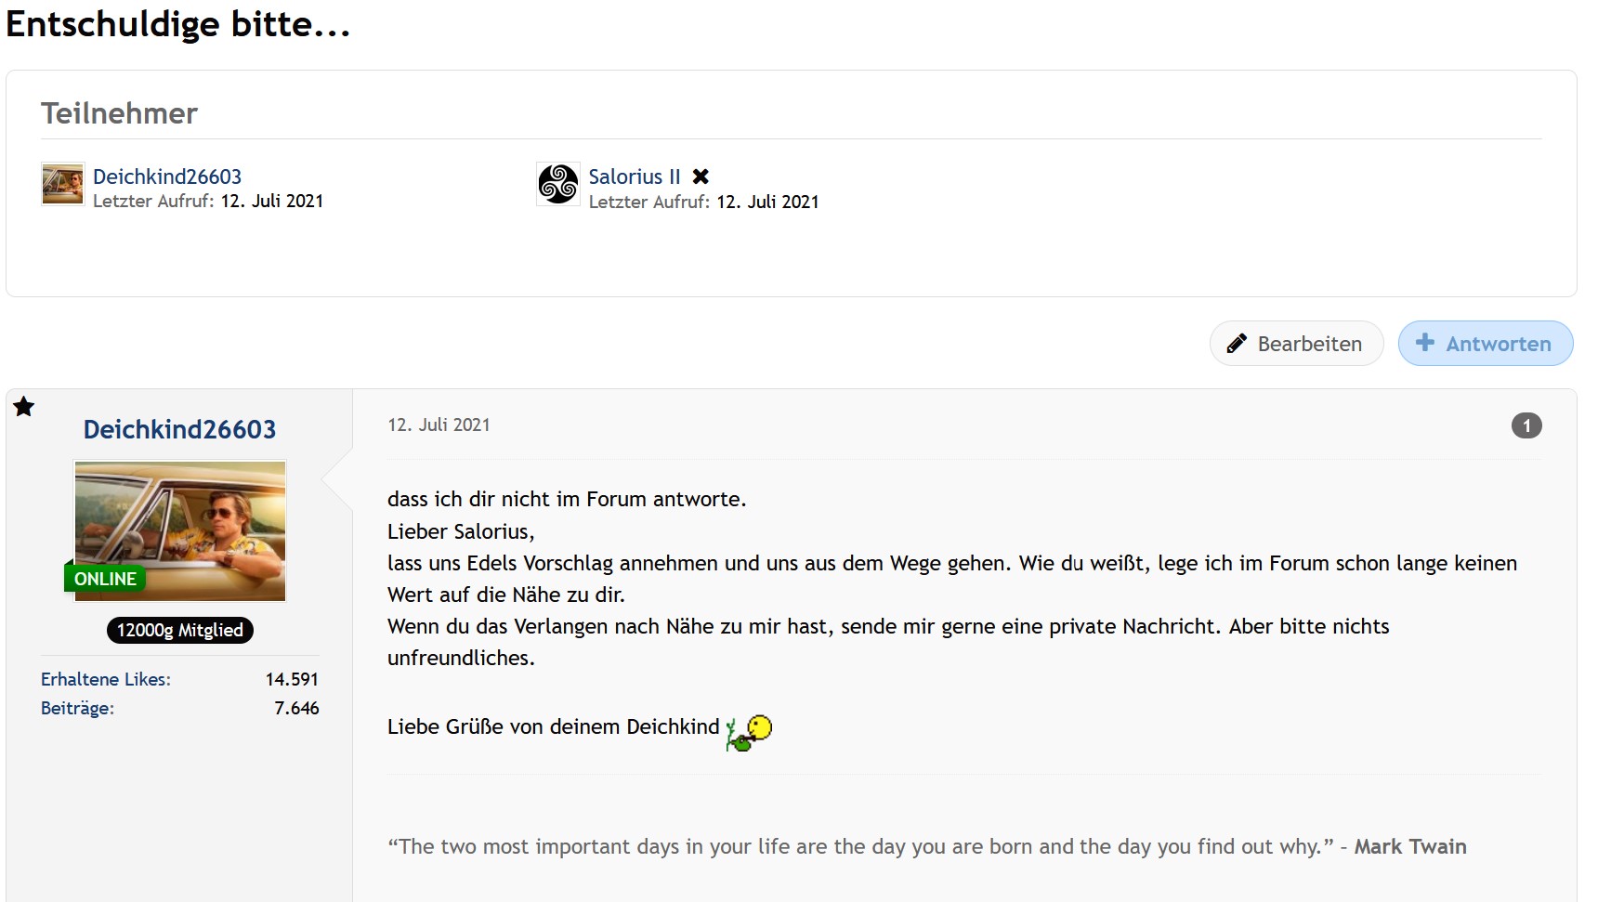
Task: Open Deichkind26603 profile link under Teilnehmer
Action: point(167,176)
